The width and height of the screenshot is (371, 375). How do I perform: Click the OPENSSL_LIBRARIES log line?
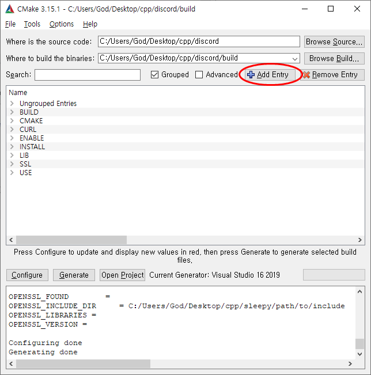point(52,315)
